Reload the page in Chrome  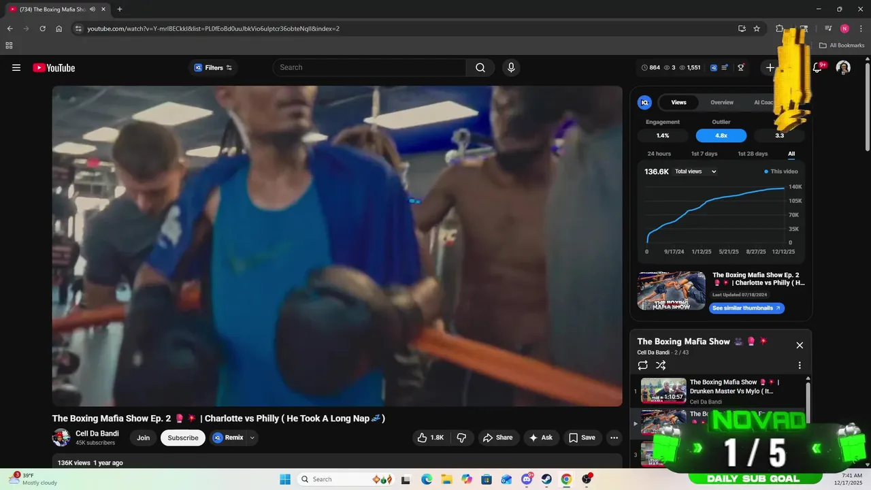pos(42,29)
